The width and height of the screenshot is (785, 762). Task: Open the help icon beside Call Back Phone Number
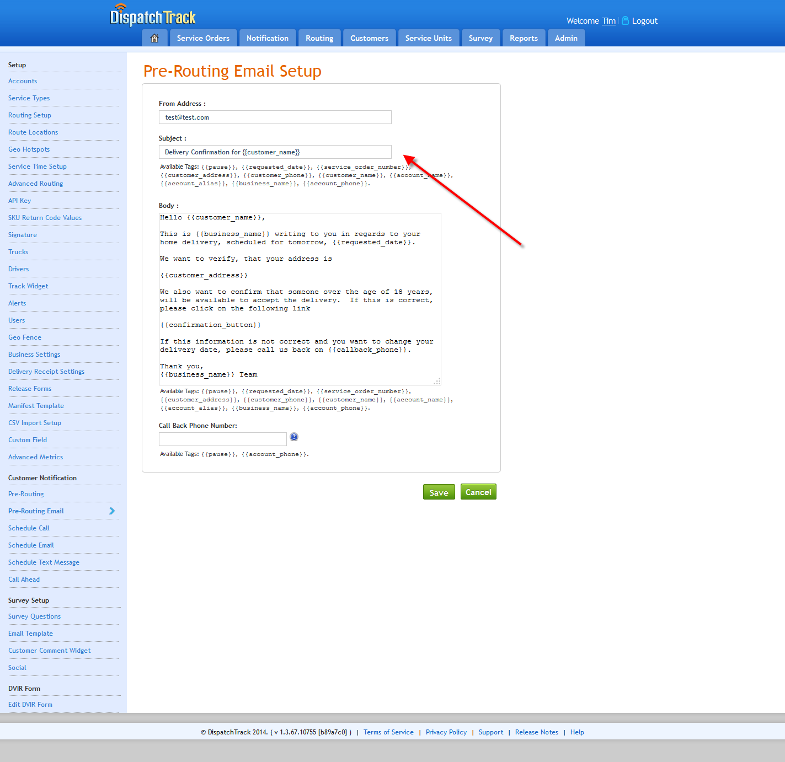(294, 437)
